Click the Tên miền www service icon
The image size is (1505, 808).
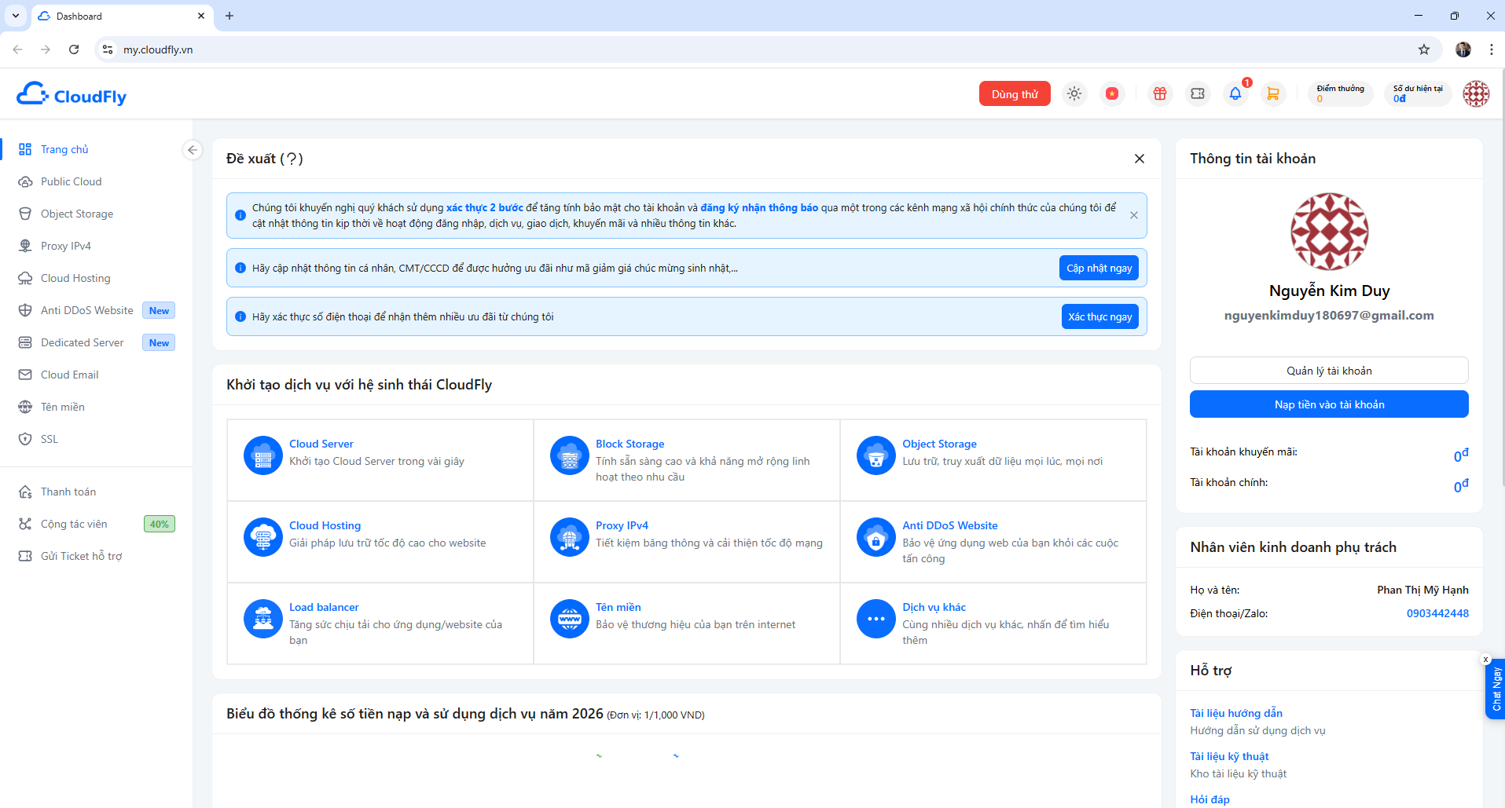[570, 619]
